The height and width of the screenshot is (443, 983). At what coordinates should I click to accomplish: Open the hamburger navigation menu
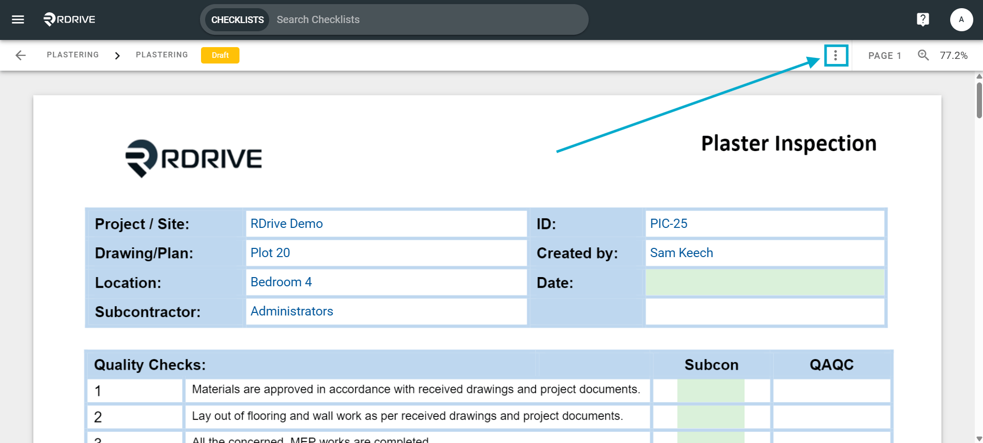click(18, 19)
